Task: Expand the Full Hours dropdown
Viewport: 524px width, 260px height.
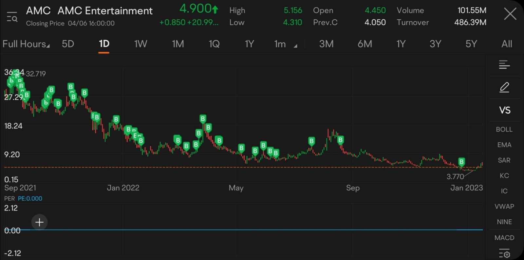Action: coord(26,44)
